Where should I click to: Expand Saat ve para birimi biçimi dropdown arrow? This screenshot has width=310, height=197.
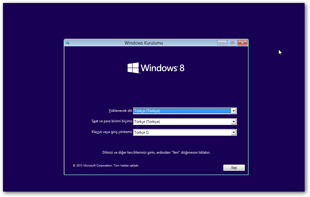pyautogui.click(x=234, y=122)
